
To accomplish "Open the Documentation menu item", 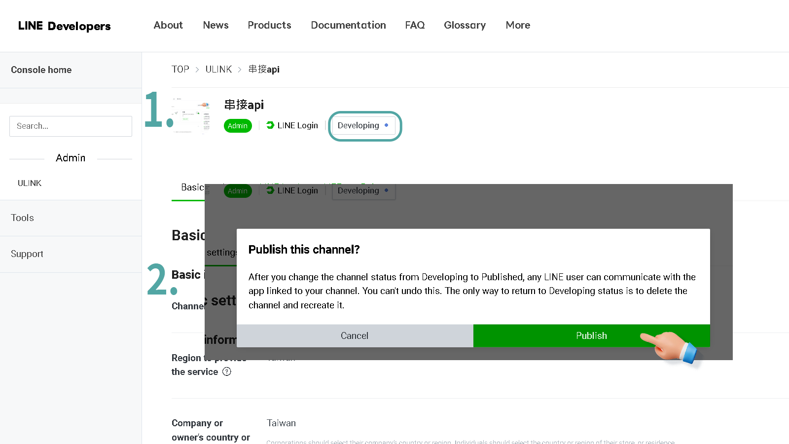I will [x=348, y=25].
